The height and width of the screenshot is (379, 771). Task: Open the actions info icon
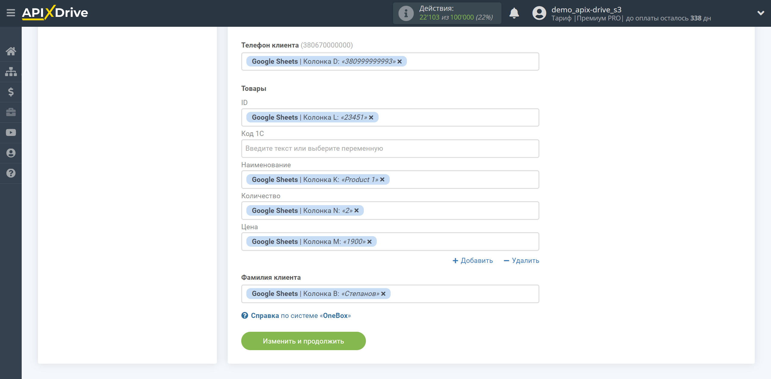(x=406, y=13)
